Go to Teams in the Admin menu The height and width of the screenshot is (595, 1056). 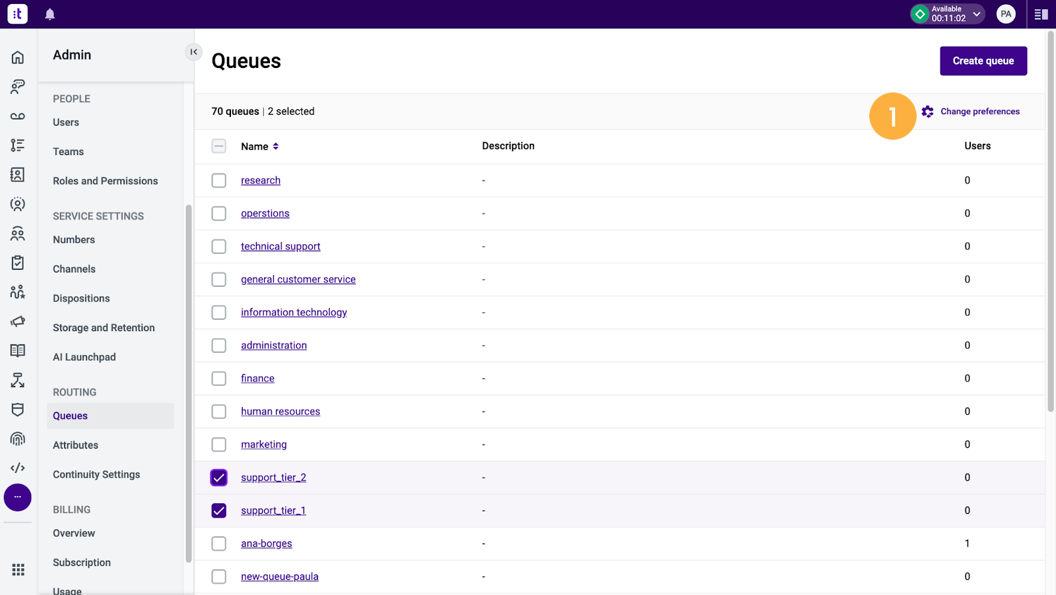69,152
